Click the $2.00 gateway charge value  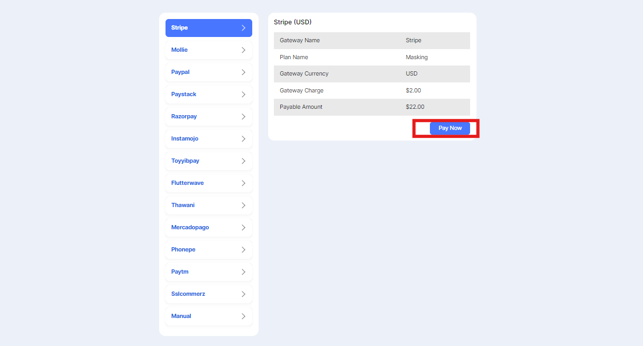pos(414,90)
